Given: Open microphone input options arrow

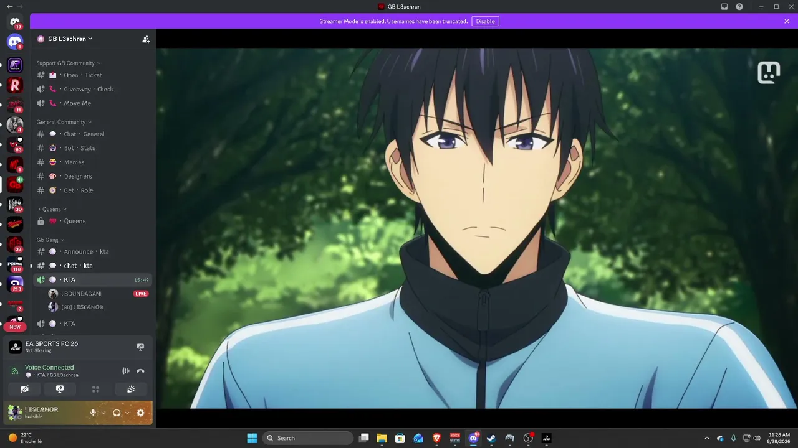Looking at the screenshot, I should [103, 413].
